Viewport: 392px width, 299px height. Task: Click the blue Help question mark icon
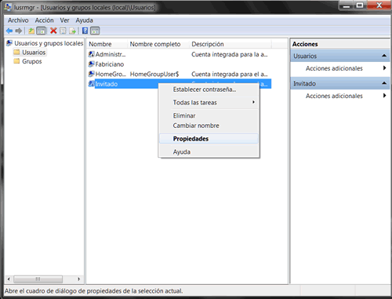click(85, 31)
